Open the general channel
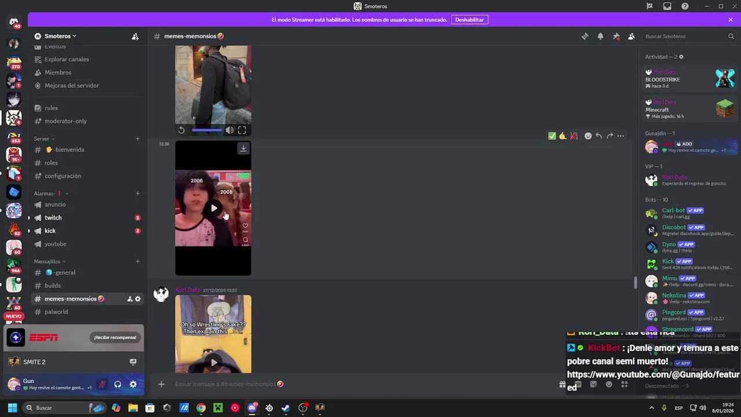The width and height of the screenshot is (741, 417). click(x=60, y=272)
